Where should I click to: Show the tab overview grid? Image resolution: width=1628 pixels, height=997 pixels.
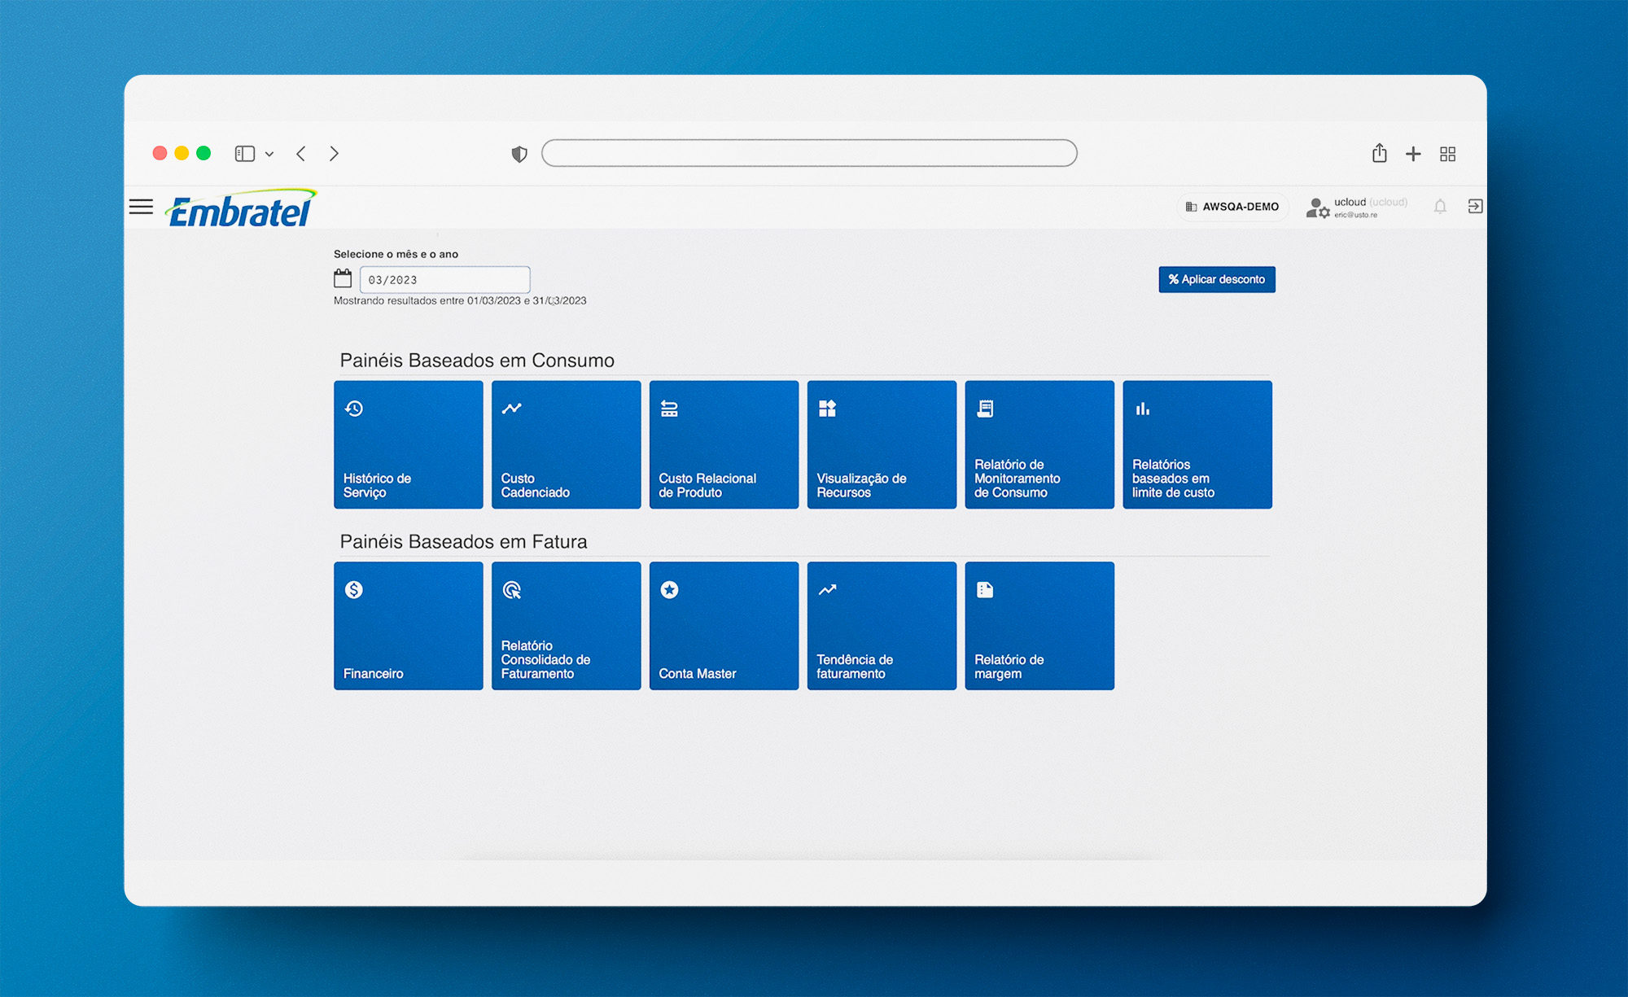pyautogui.click(x=1448, y=154)
